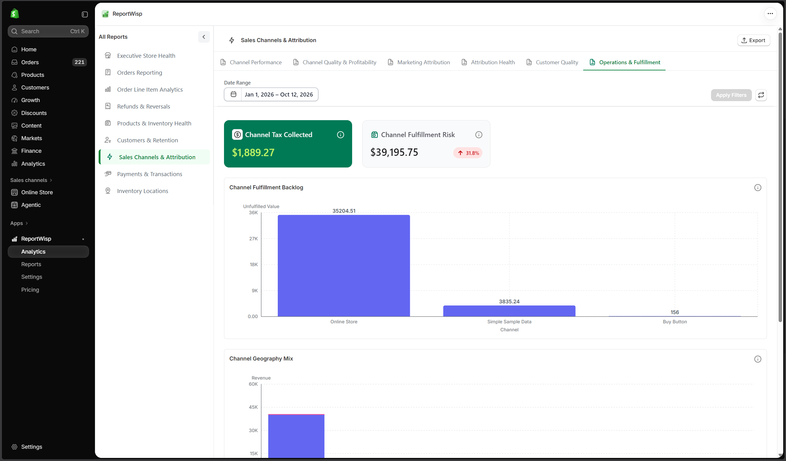The height and width of the screenshot is (461, 786).
Task: Click the refresh filters icon button
Action: (x=761, y=95)
